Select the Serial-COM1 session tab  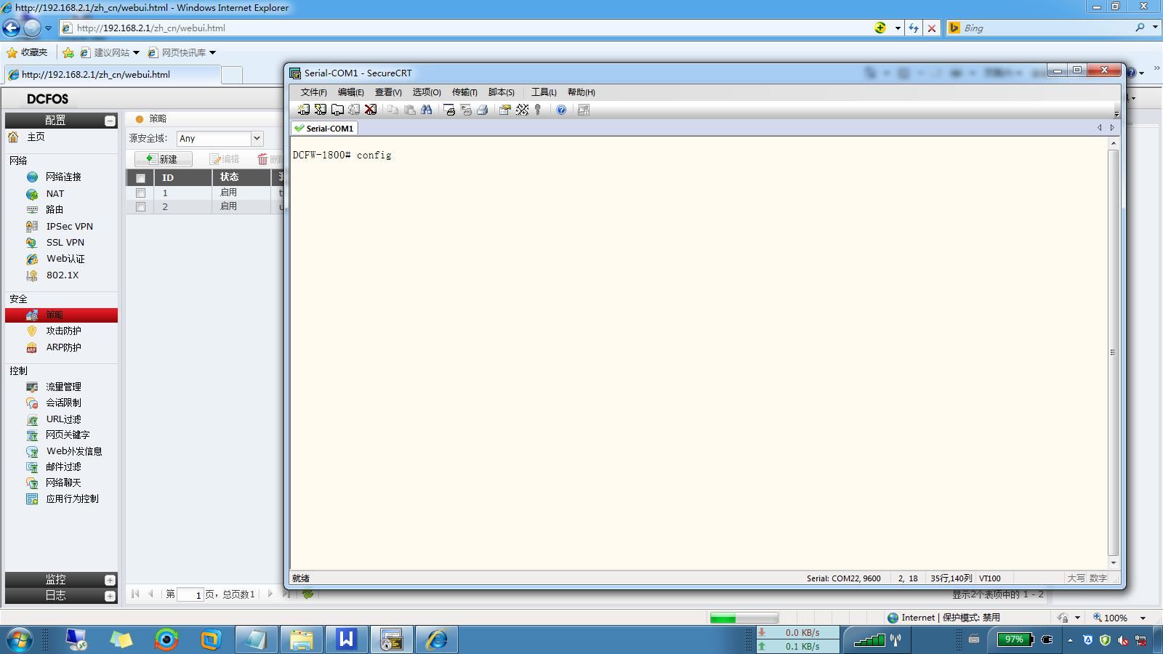(x=324, y=128)
